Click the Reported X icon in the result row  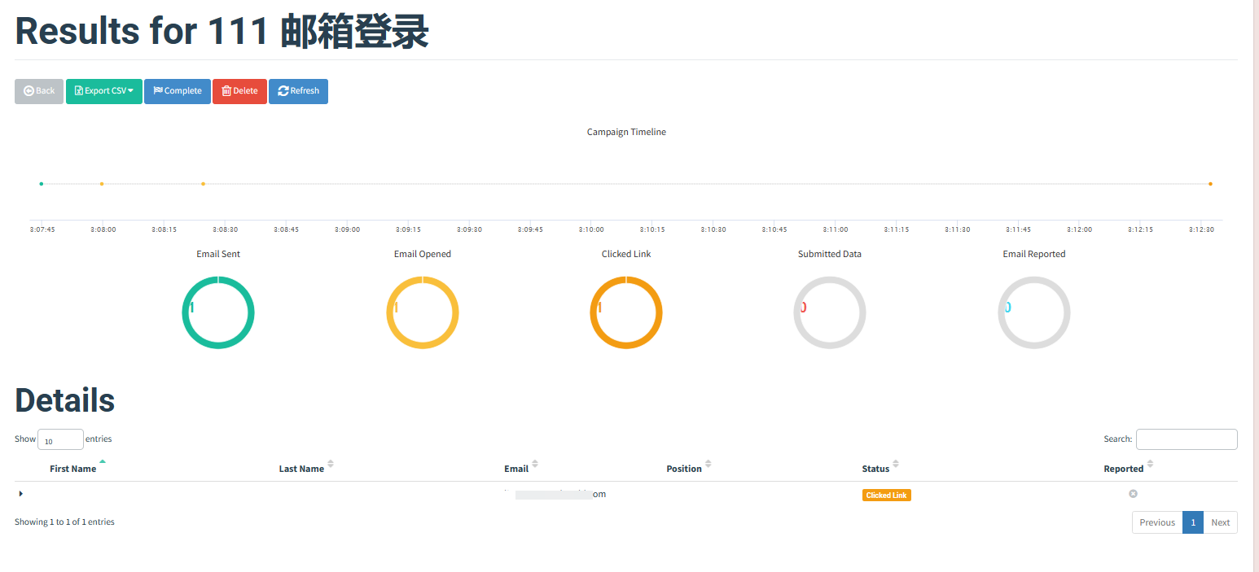pos(1133,493)
